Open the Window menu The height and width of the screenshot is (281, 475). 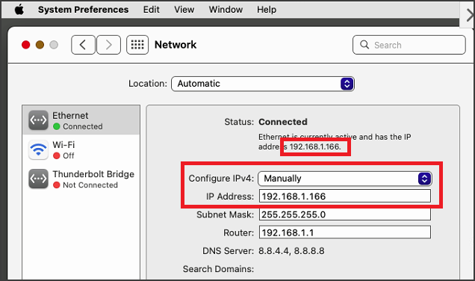[226, 10]
